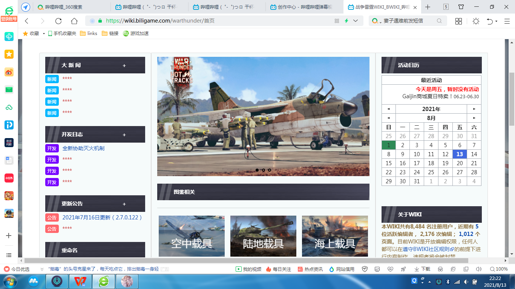Open the 游戏加速 bookmark
Screen dimensions: 515x289
coord(136,33)
